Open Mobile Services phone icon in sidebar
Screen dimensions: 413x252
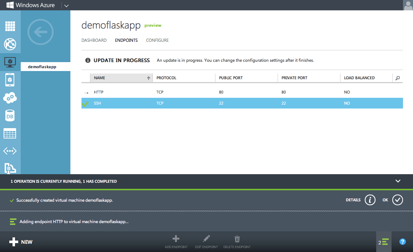(x=10, y=80)
